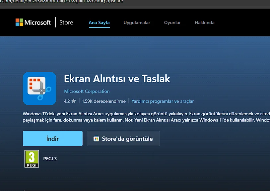Click the PEGI 3 rating badge

[32, 159]
